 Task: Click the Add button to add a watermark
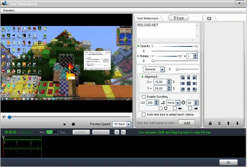click(x=187, y=123)
